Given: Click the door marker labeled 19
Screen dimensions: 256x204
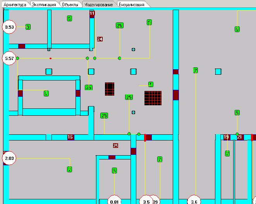Looking at the screenshot, I should point(226,137).
